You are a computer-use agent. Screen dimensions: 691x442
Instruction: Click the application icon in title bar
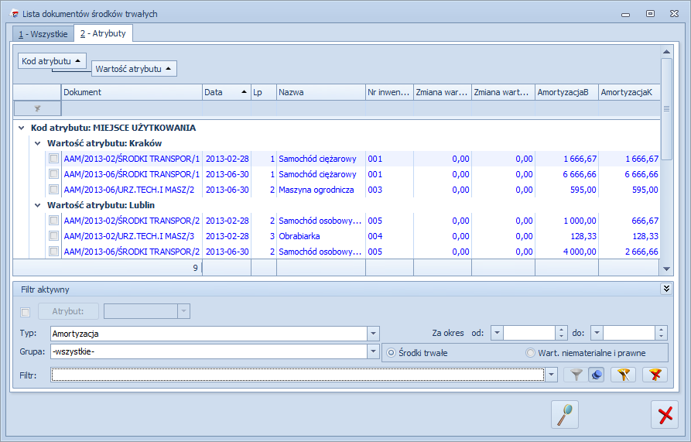[14, 14]
